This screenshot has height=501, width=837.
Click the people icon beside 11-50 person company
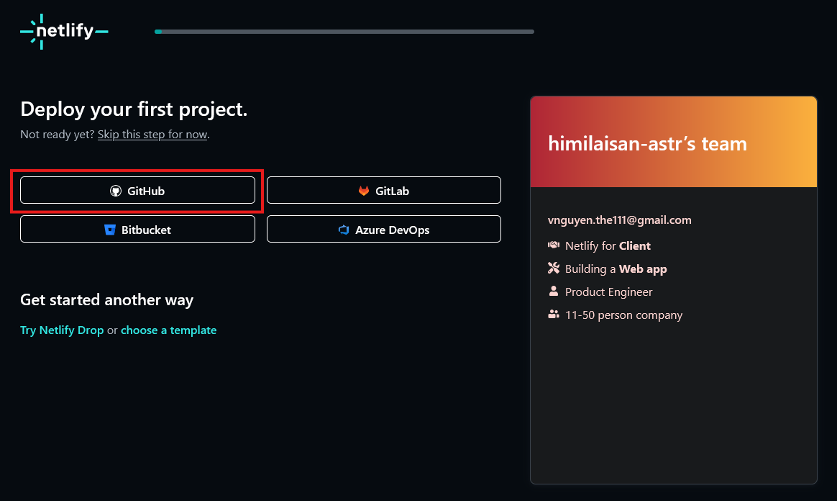(x=554, y=315)
